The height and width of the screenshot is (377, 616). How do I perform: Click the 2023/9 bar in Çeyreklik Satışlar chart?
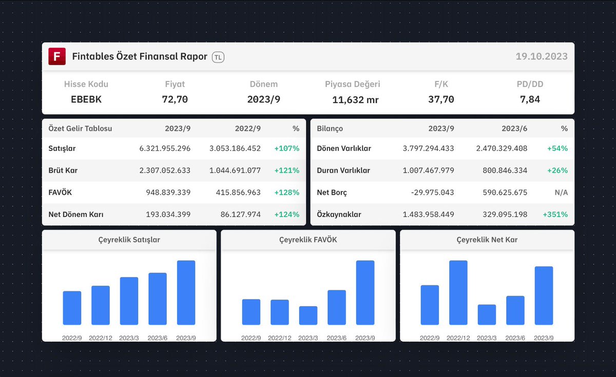pos(186,292)
